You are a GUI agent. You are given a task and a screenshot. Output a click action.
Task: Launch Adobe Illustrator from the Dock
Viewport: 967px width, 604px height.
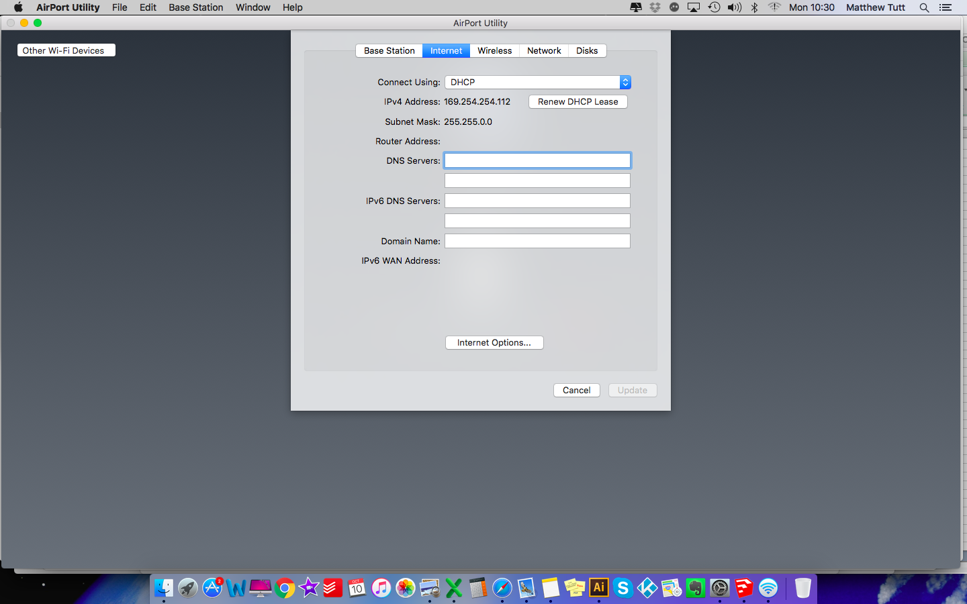click(x=599, y=589)
